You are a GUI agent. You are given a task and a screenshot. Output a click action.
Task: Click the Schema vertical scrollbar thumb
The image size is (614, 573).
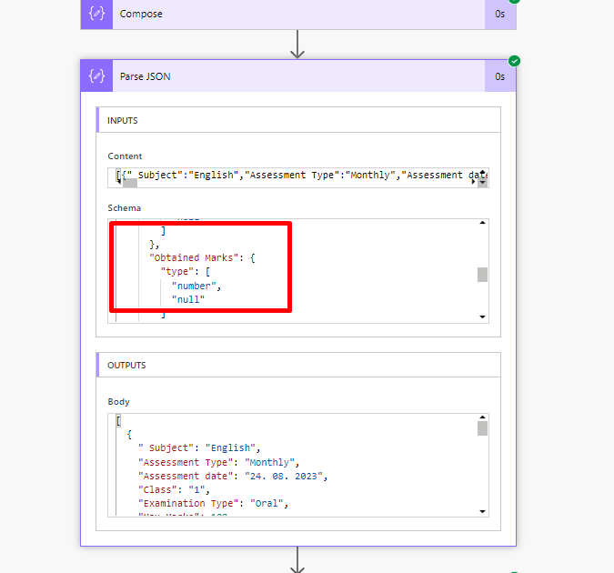point(482,275)
